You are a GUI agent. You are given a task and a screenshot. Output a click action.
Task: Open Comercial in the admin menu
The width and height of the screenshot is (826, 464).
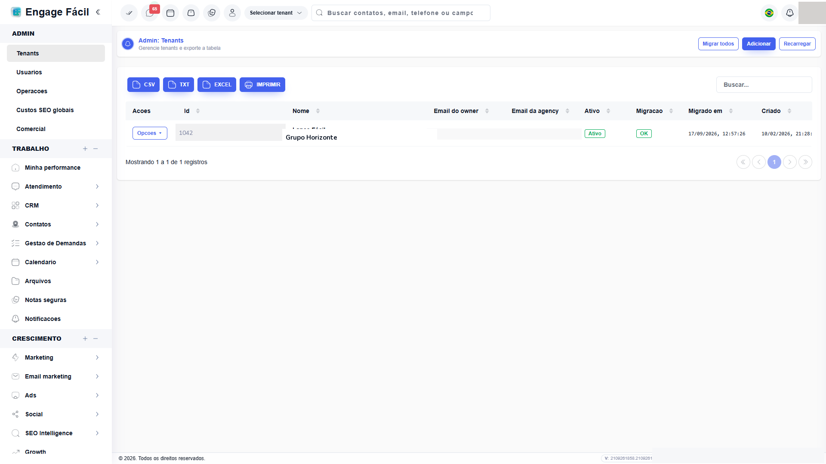click(56, 129)
